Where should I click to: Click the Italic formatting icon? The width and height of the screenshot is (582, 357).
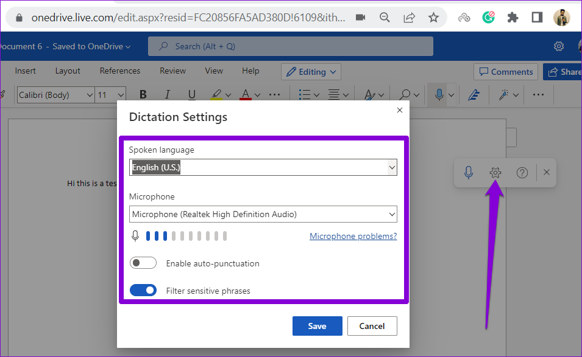coord(167,95)
